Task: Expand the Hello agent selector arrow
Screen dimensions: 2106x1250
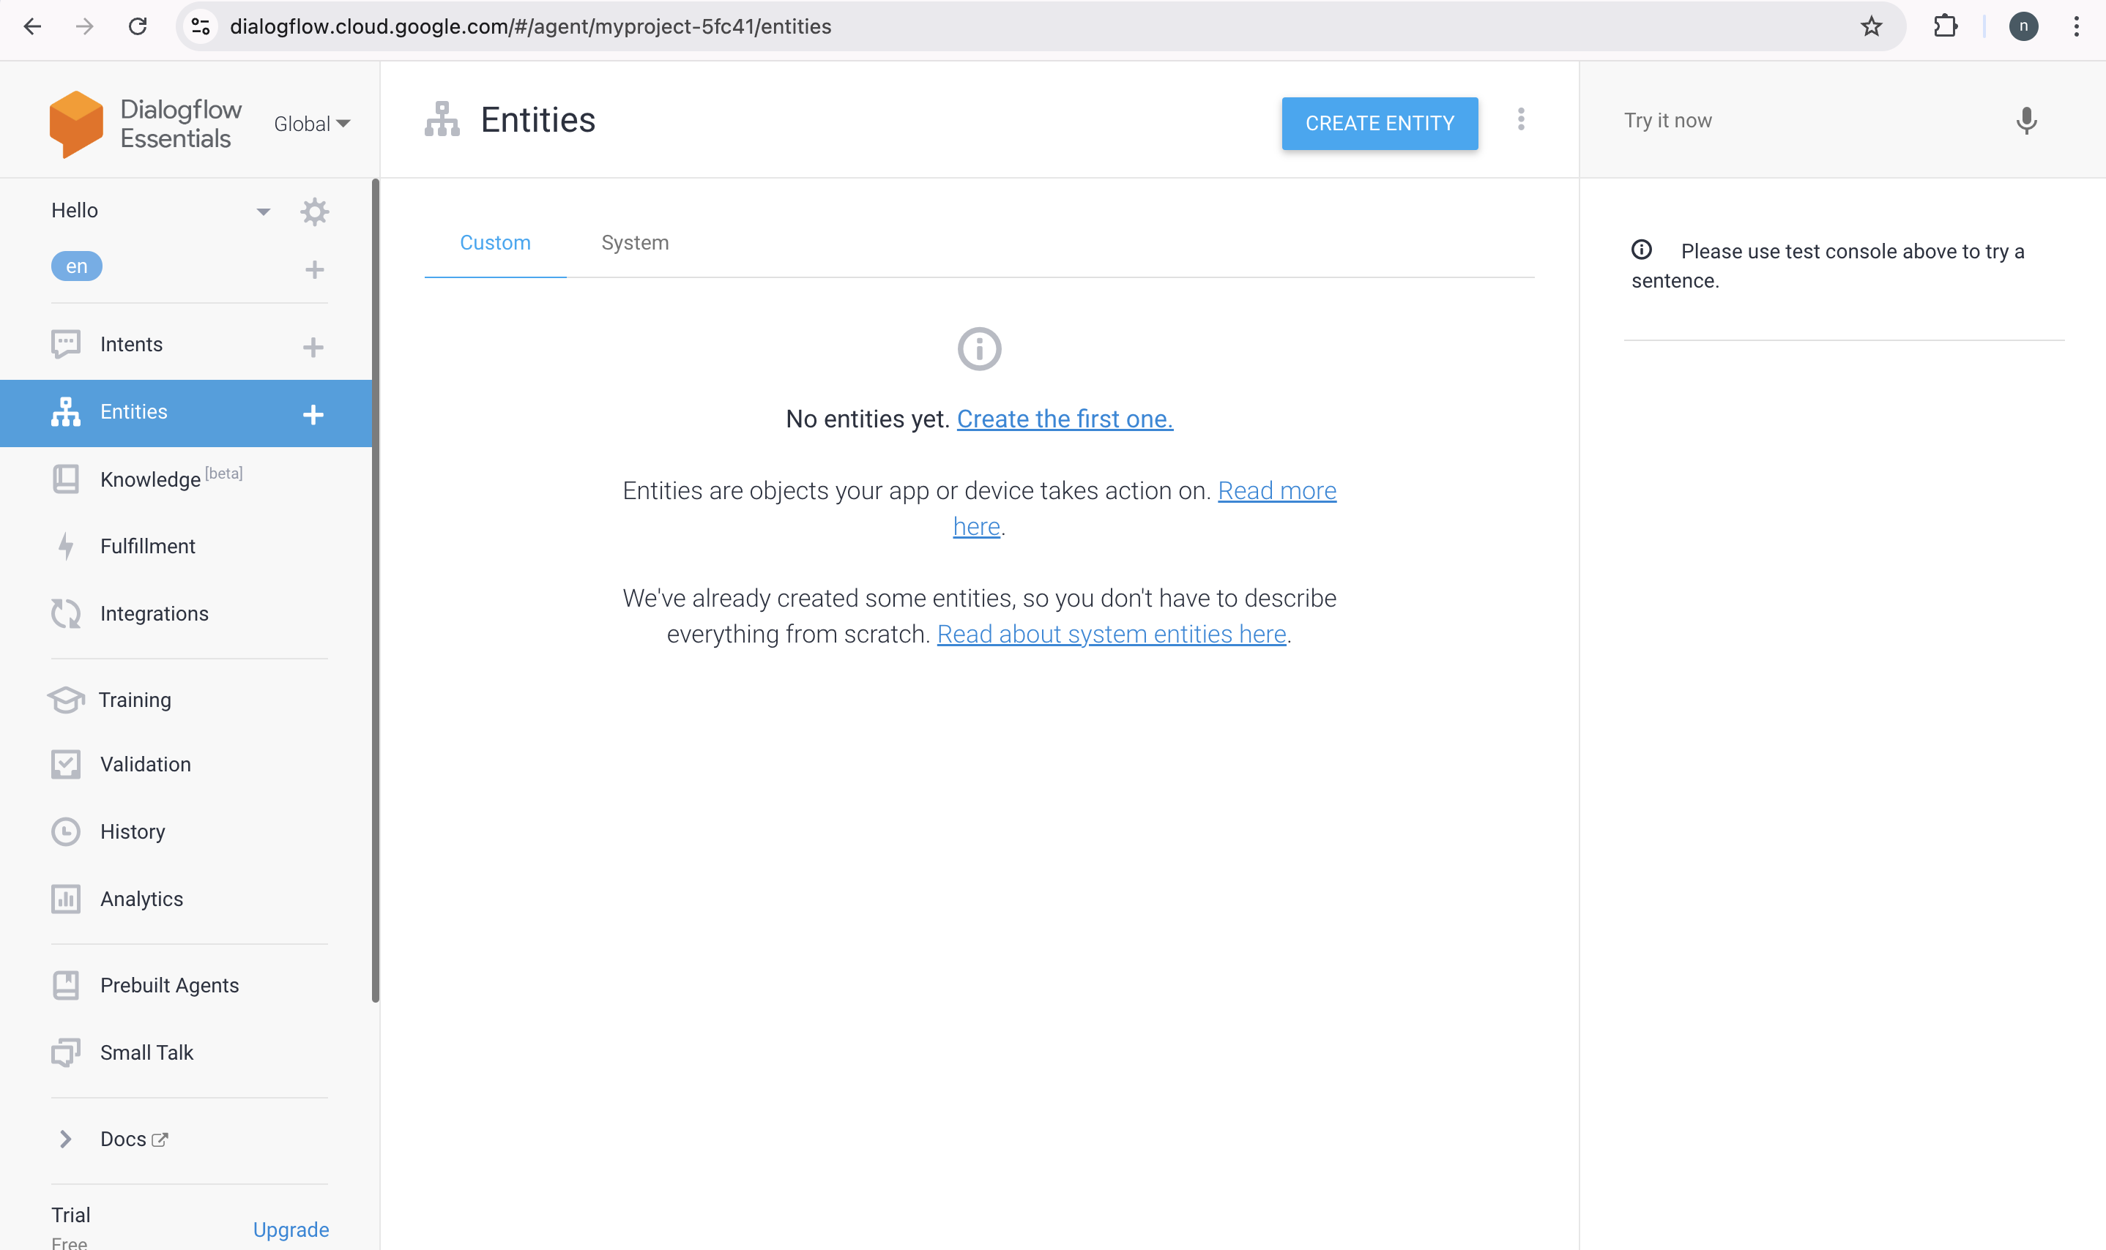Action: coord(263,211)
